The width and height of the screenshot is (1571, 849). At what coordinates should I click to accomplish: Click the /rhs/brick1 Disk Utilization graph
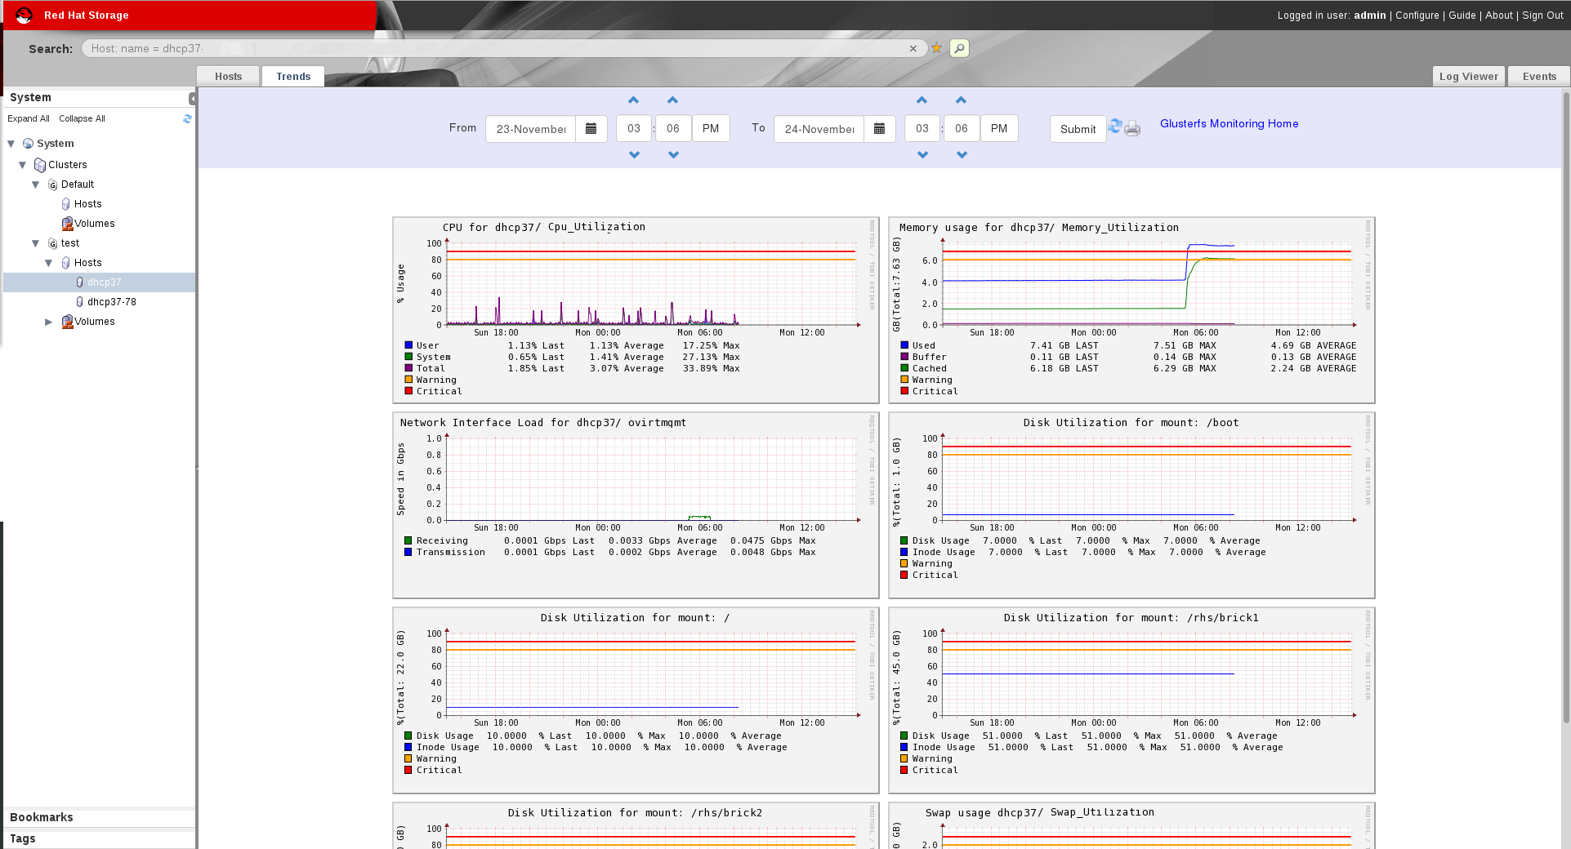click(1131, 700)
